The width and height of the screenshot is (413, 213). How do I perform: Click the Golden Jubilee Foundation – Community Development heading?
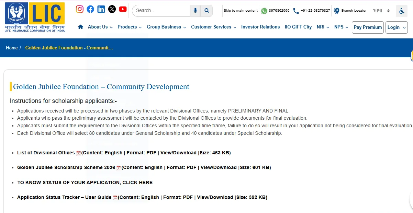tap(101, 87)
